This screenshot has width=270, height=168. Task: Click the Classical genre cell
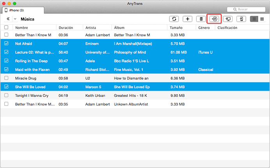[x=206, y=70]
